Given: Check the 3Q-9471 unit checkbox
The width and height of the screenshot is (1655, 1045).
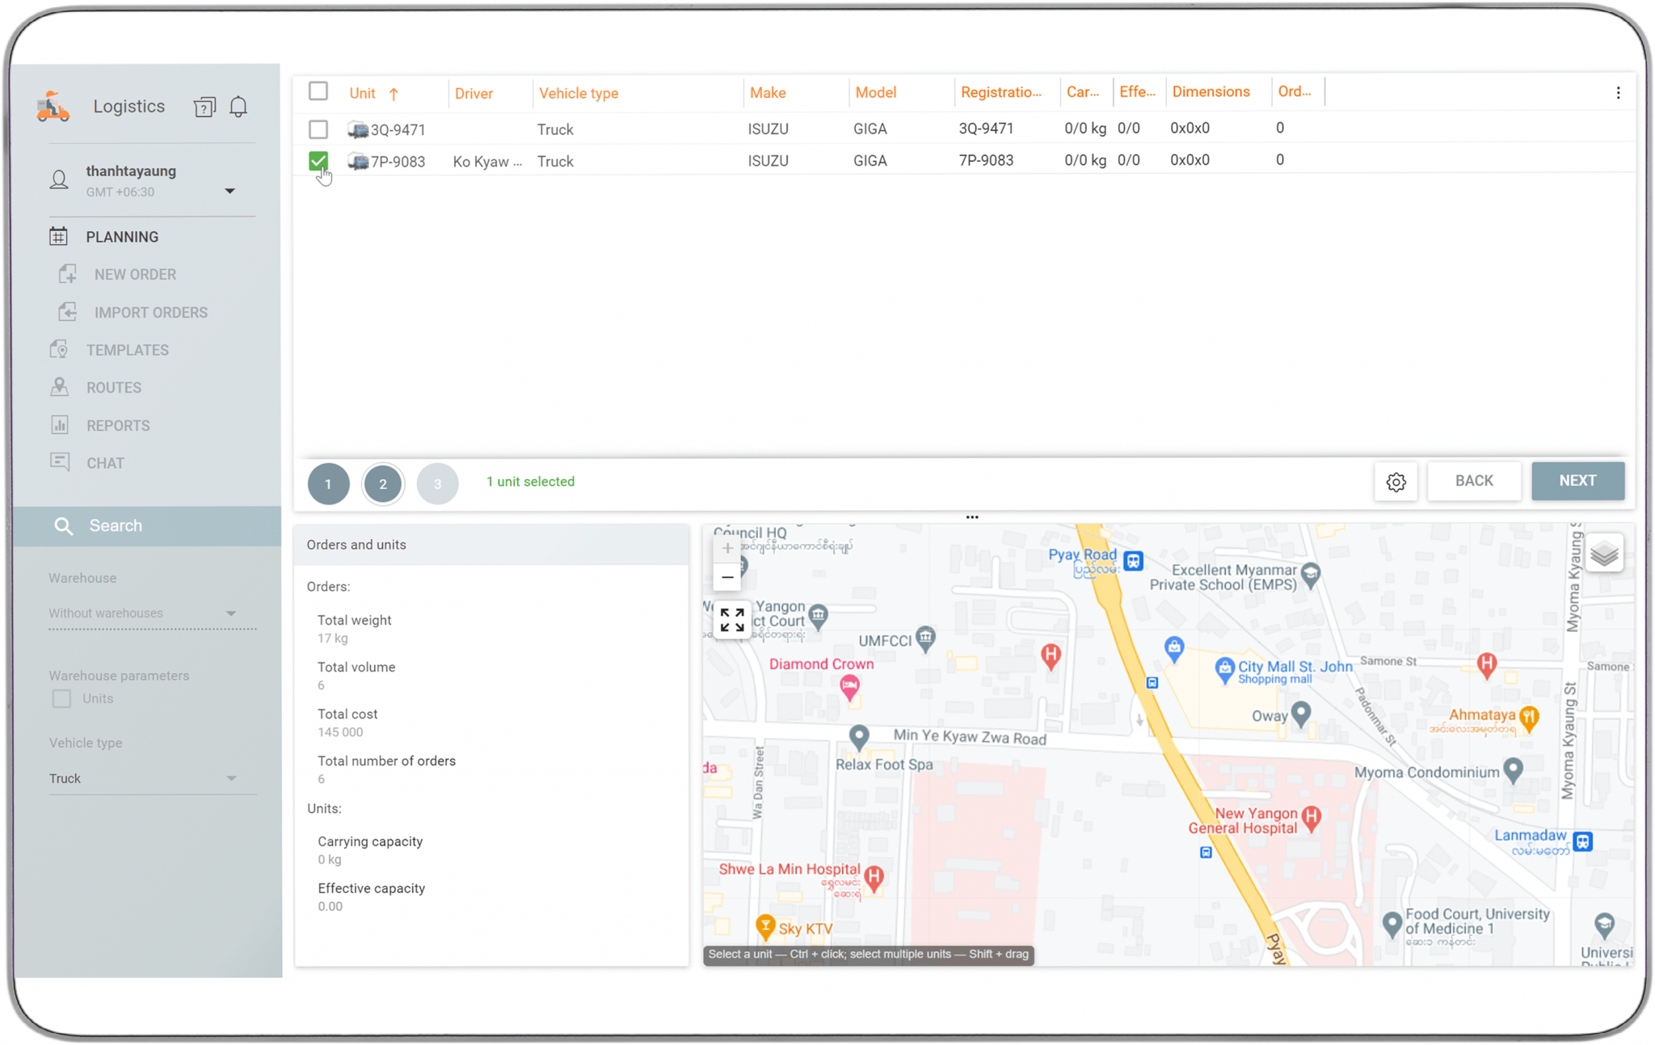Looking at the screenshot, I should (318, 129).
